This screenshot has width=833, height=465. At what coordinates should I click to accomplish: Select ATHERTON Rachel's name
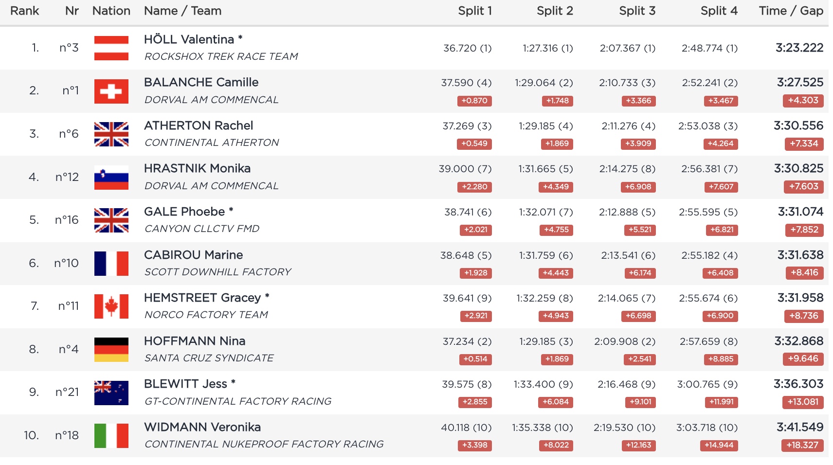pos(199,125)
